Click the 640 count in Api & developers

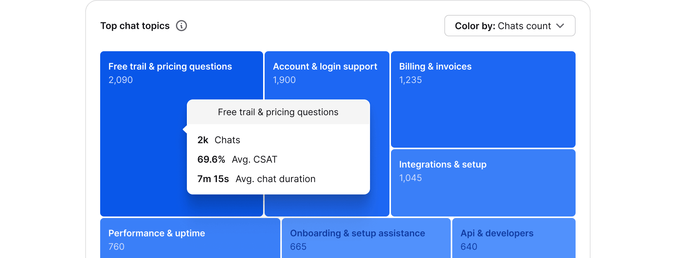click(x=469, y=246)
